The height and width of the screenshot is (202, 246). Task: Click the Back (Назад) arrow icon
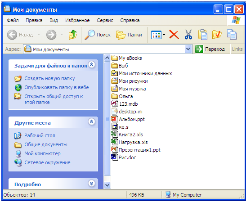[x=12, y=35]
